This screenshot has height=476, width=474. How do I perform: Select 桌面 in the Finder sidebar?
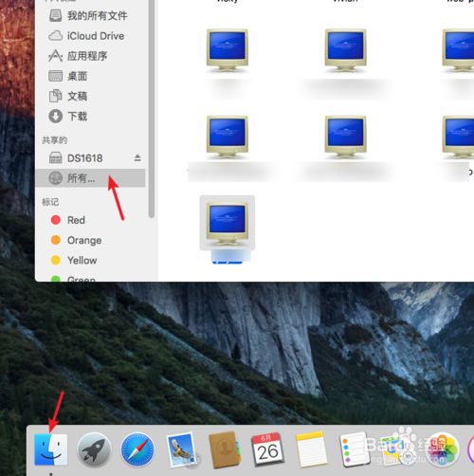tap(68, 76)
